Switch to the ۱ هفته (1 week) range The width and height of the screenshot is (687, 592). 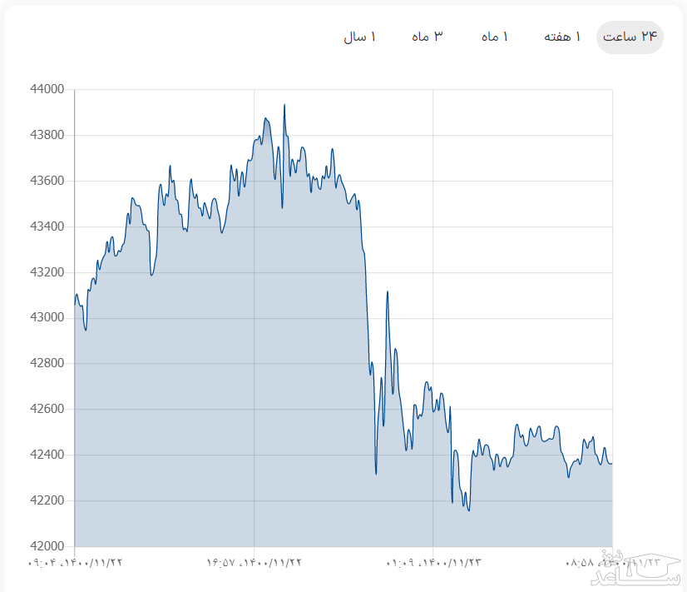coord(562,37)
